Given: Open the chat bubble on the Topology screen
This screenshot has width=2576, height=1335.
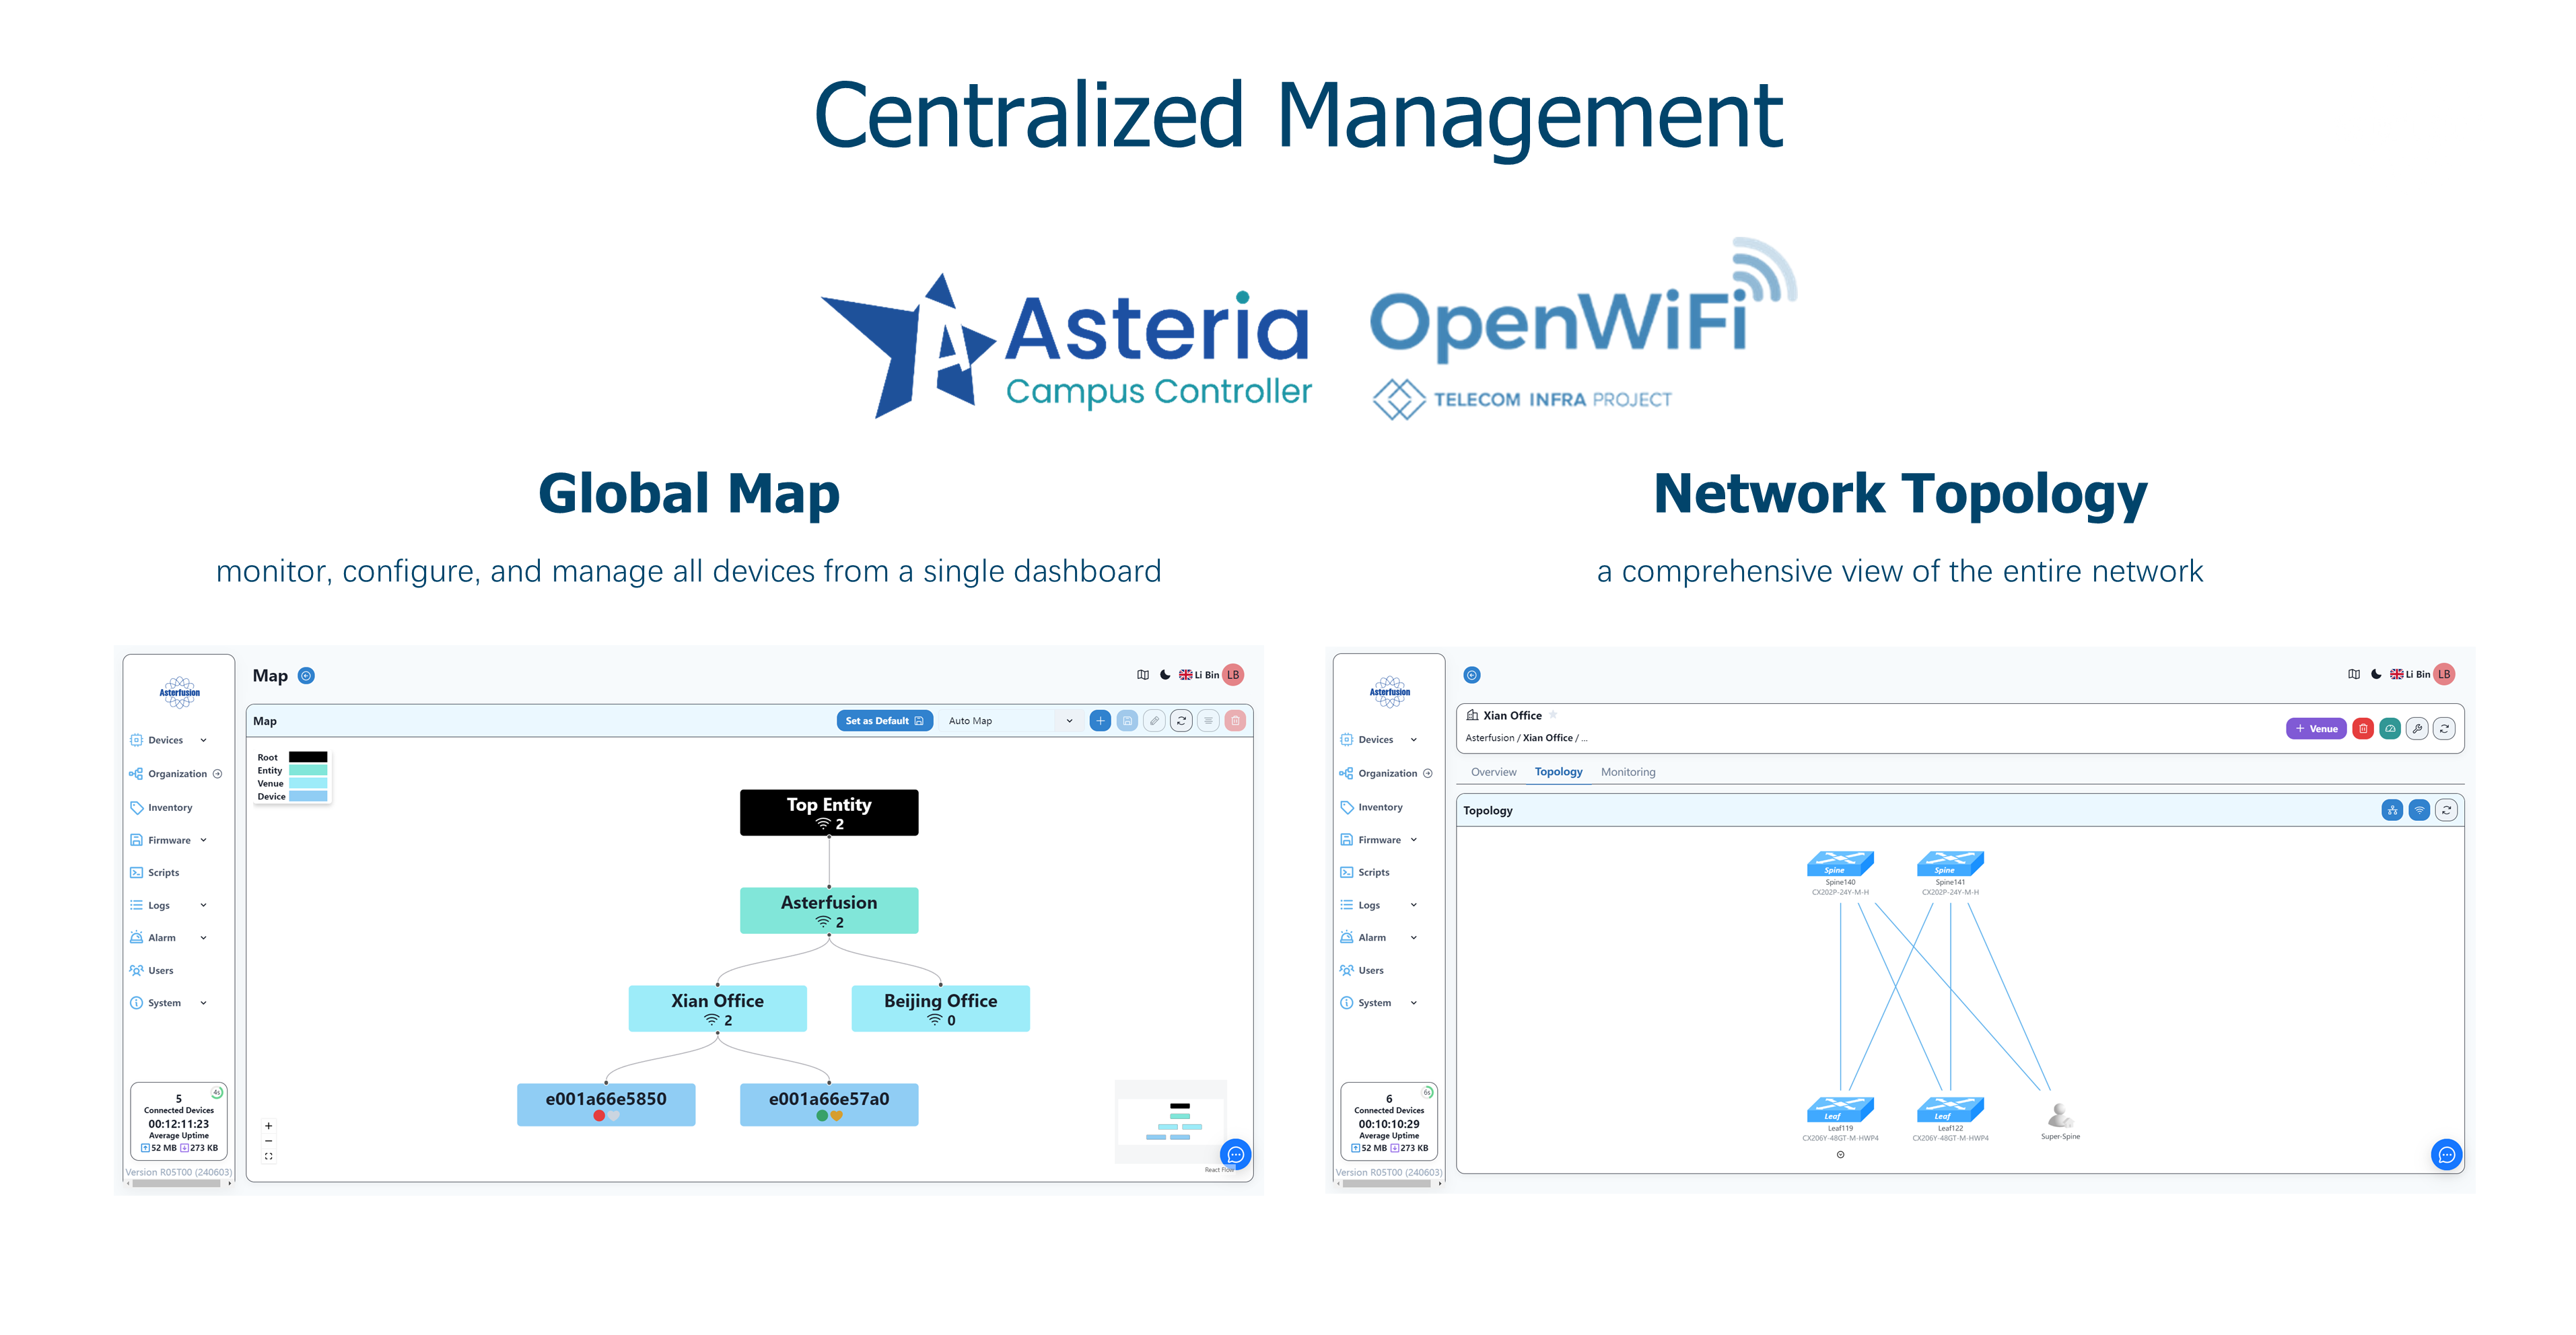Looking at the screenshot, I should pyautogui.click(x=2446, y=1154).
